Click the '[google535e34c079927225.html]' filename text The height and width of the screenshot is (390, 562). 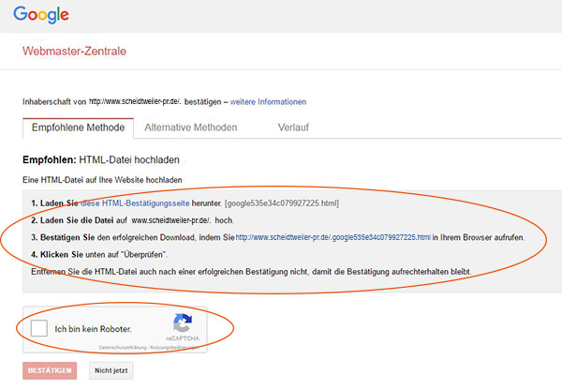pyautogui.click(x=282, y=203)
